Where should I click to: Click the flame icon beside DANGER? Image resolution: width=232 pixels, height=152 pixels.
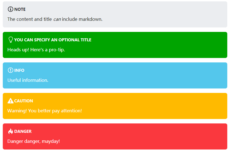click(11, 131)
